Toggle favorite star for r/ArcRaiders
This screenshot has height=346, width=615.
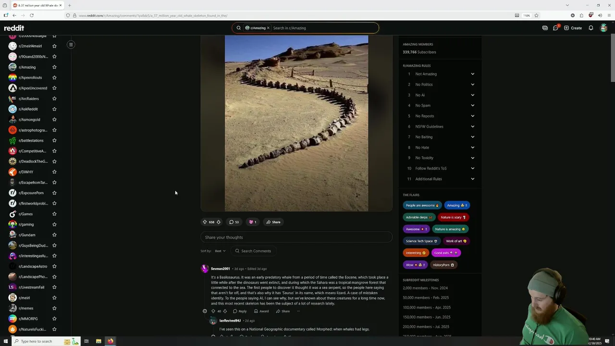tap(54, 99)
